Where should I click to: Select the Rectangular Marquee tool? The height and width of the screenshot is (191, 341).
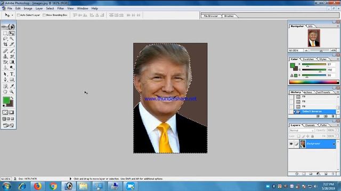[5, 33]
